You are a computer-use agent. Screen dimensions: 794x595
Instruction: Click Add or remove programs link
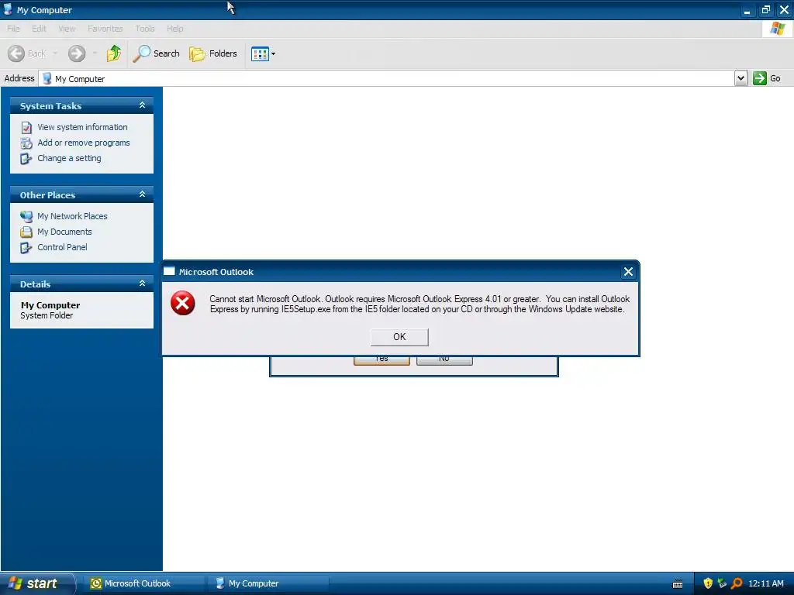(84, 143)
